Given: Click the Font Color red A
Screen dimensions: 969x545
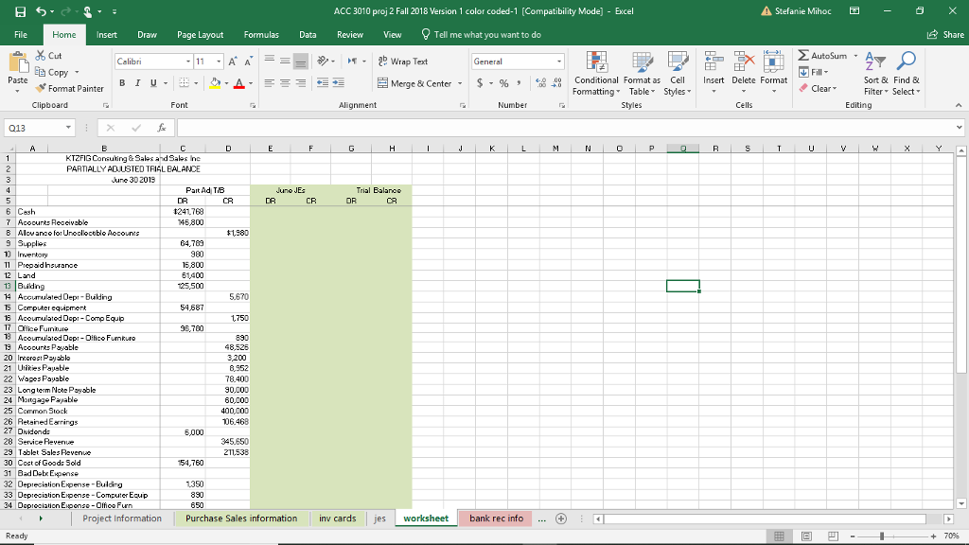Looking at the screenshot, I should (x=239, y=83).
